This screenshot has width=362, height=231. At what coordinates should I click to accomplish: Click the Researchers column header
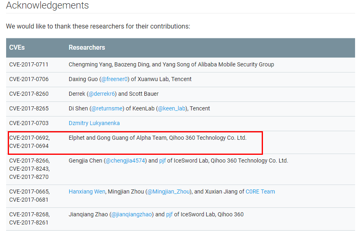pyautogui.click(x=87, y=48)
